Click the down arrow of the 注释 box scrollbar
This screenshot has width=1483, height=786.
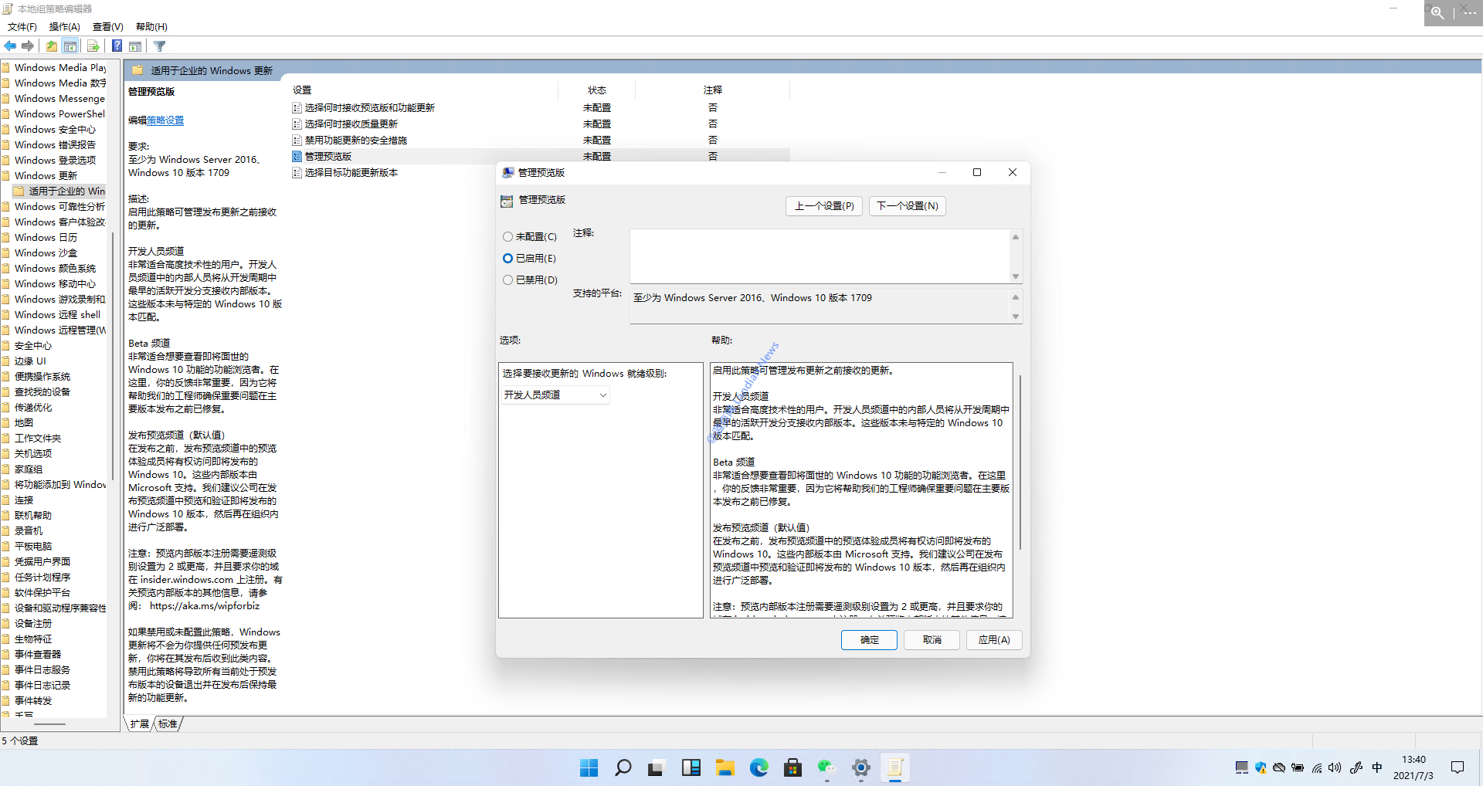(x=1016, y=276)
